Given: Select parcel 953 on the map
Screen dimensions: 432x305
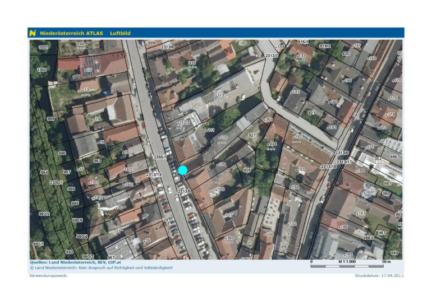Looking at the screenshot, I should [97, 160].
